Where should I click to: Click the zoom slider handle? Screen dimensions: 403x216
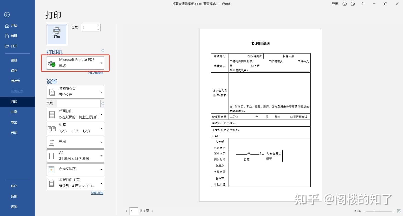coord(374,211)
